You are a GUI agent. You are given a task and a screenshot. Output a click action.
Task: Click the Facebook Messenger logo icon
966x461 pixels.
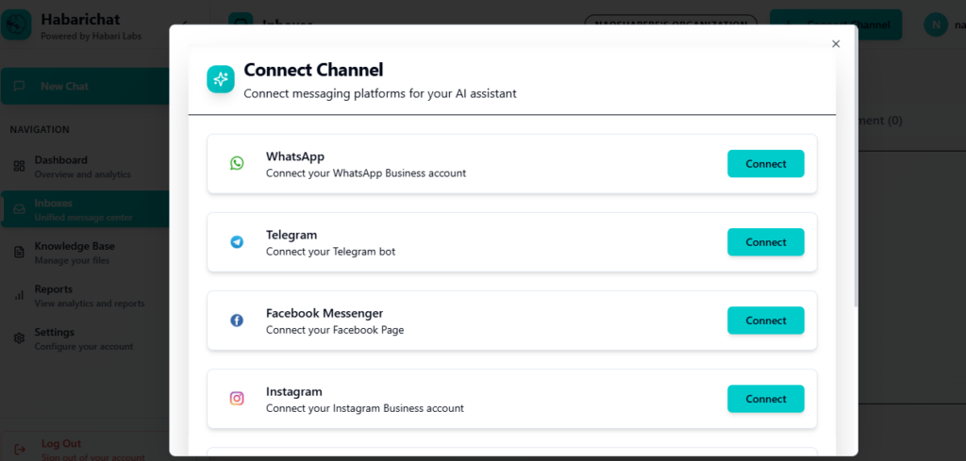237,321
